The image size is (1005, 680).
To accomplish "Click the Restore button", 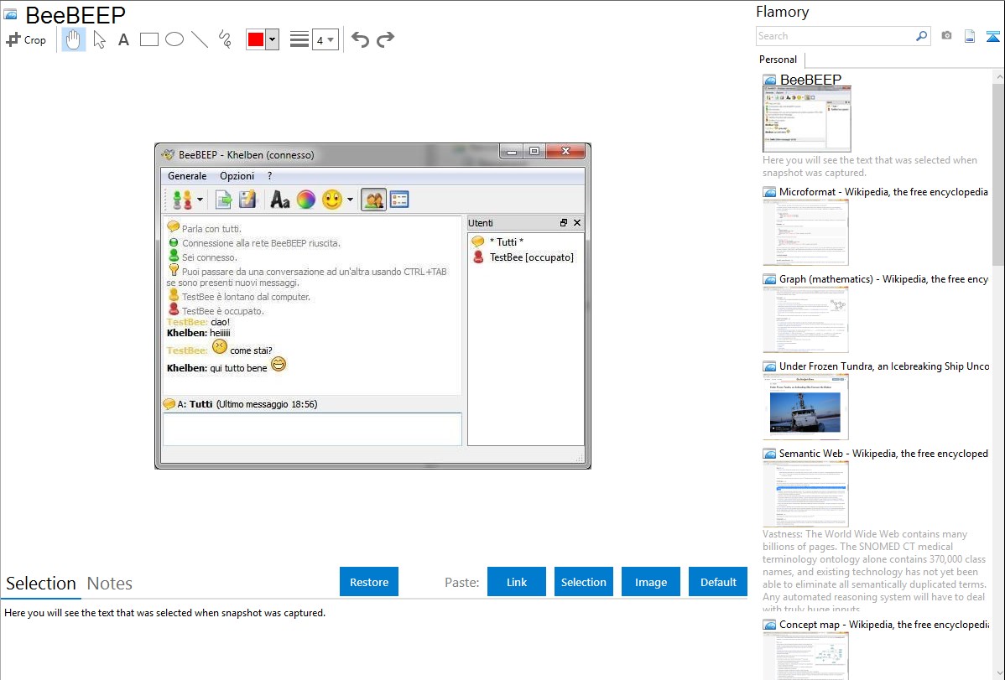I will [x=369, y=582].
